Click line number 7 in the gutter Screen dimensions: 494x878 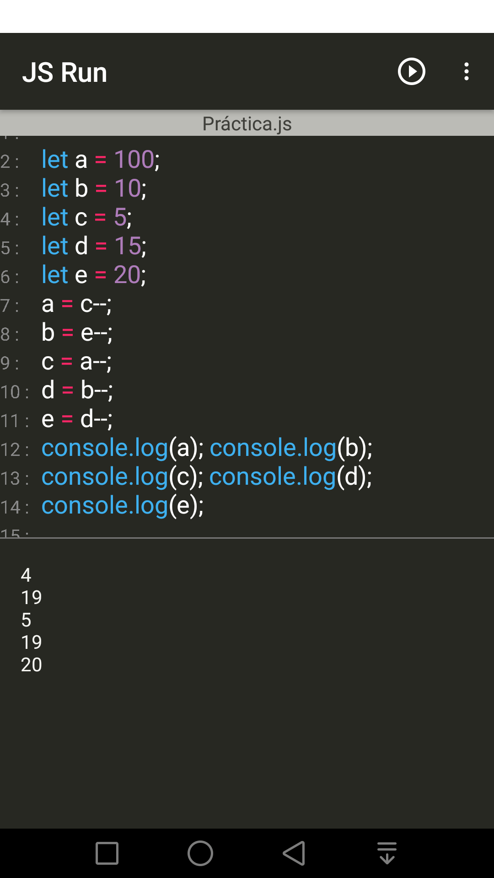tap(11, 304)
